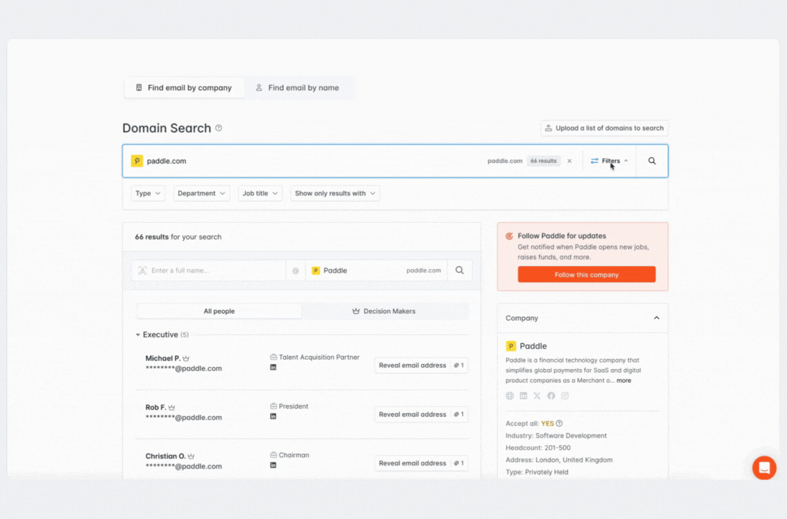Viewport: 787px width, 519px height.
Task: Collapse the Company panel chevron
Action: 657,318
